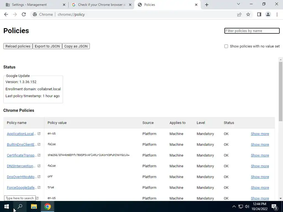The image size is (283, 212).
Task: Open network status tray icon
Action: point(241,206)
